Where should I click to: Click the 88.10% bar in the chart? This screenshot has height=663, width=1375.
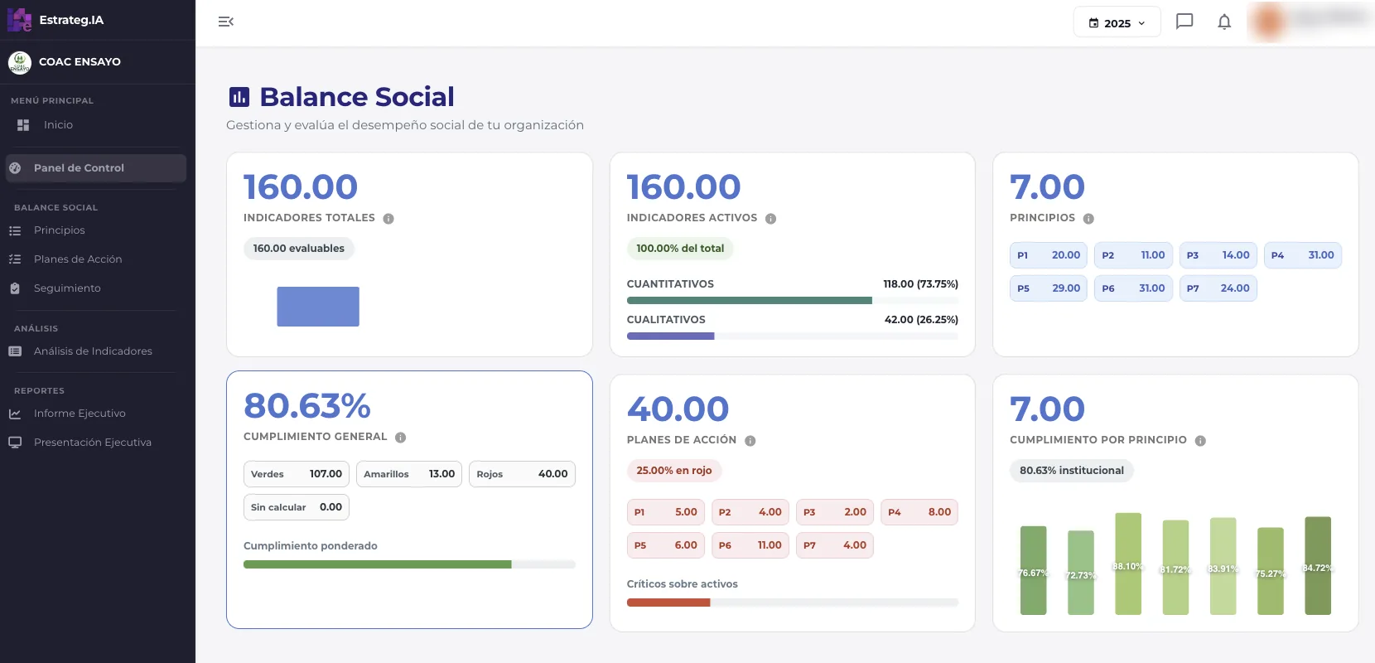coord(1128,564)
